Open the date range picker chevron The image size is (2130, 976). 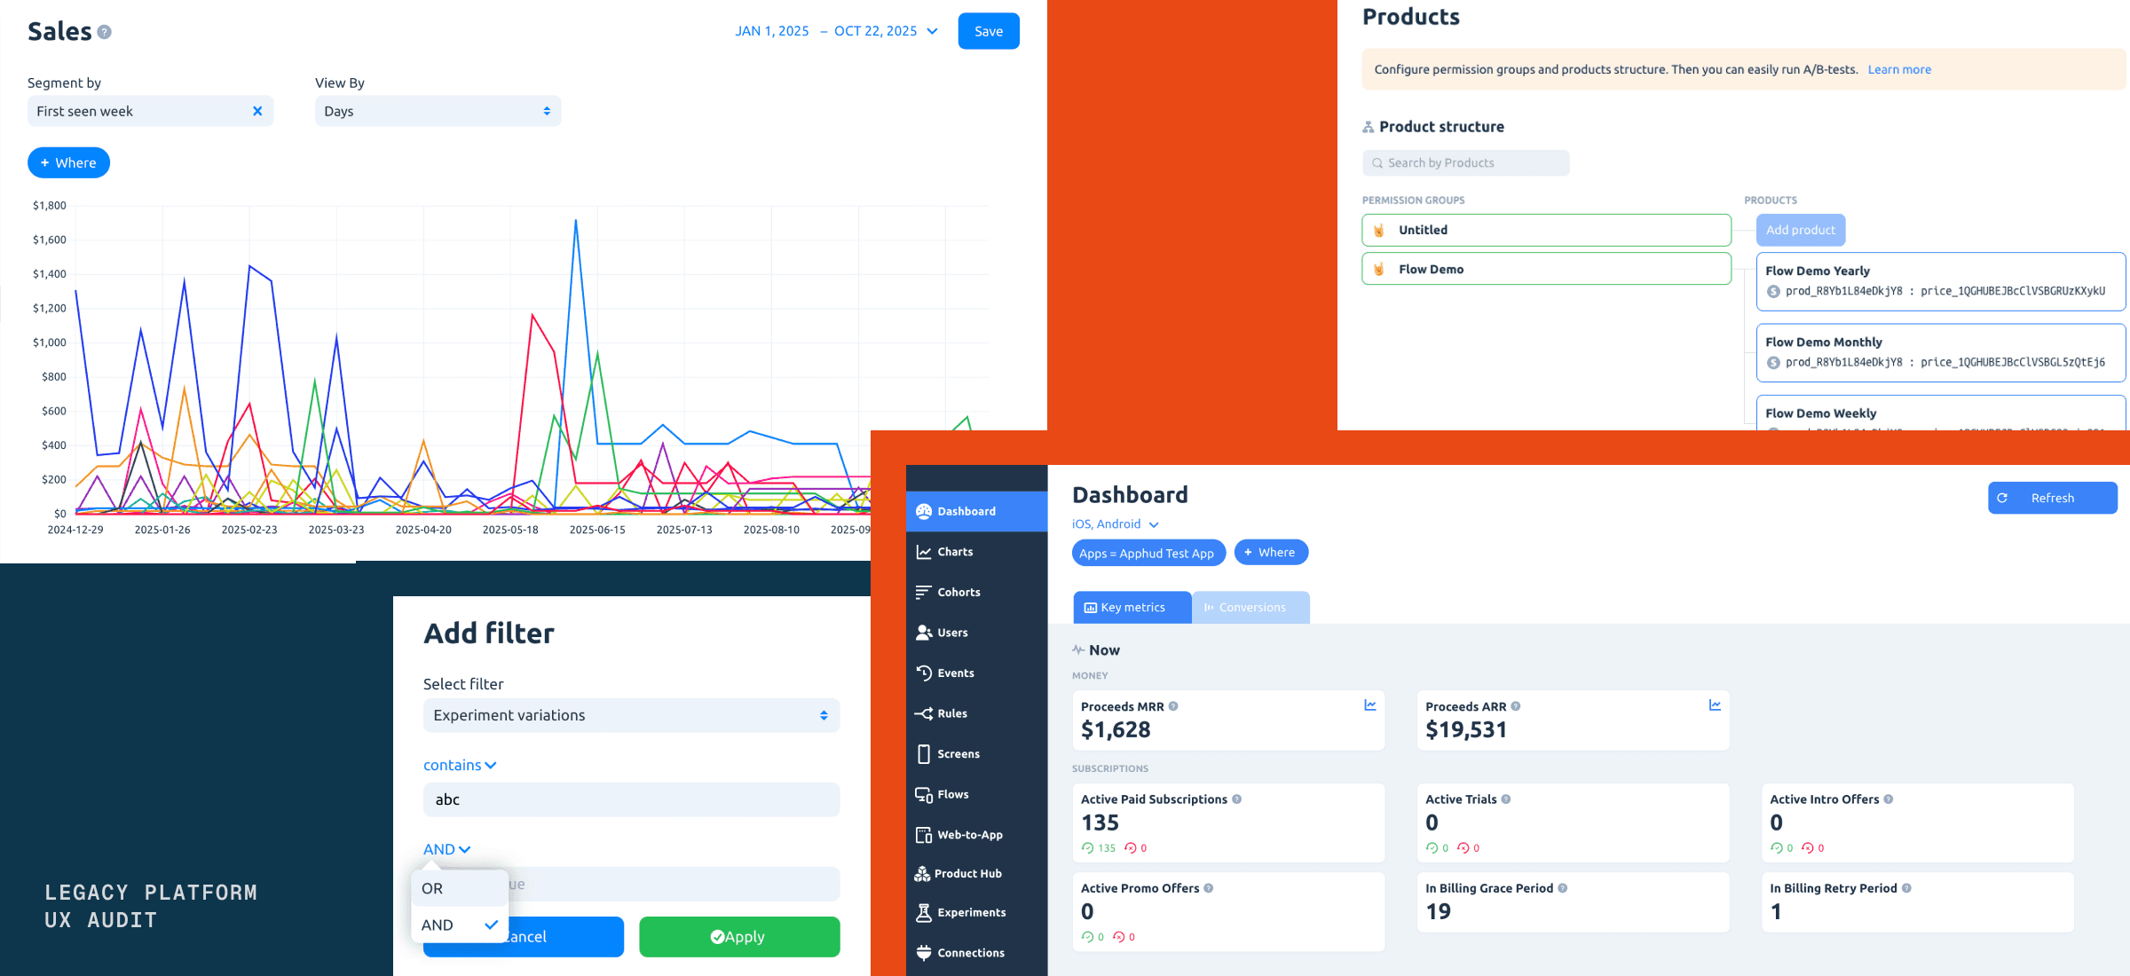[932, 31]
